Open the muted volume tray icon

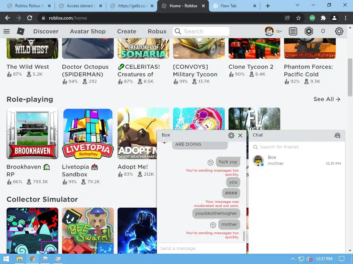(309, 259)
